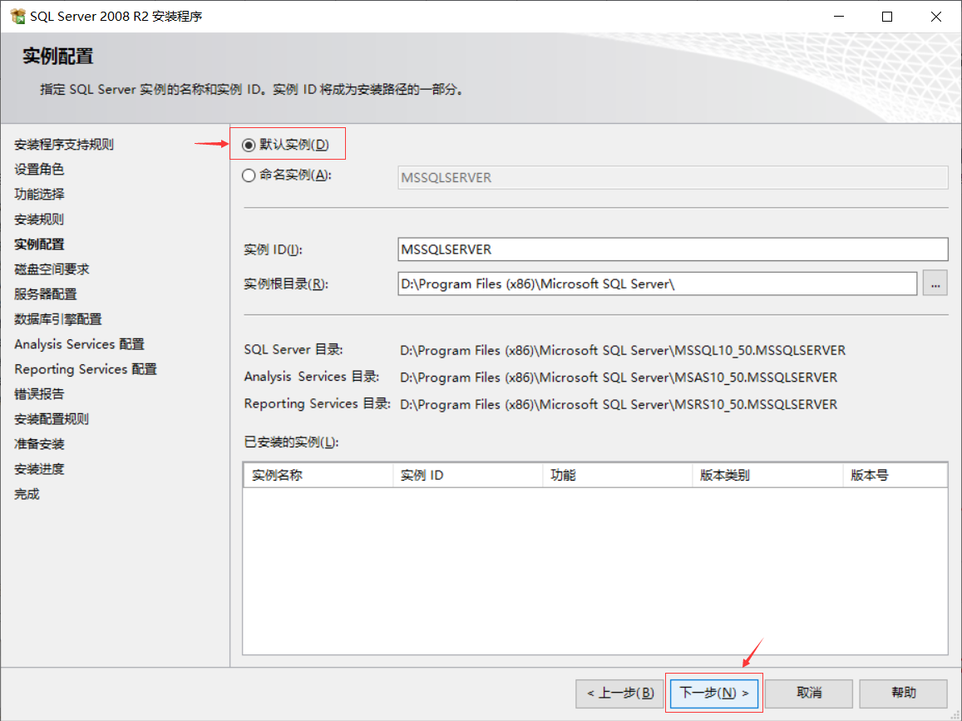Select 数据库引擎配置 in the step list

pos(57,319)
